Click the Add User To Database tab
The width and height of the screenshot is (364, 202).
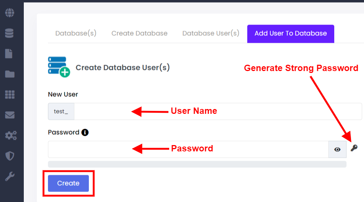click(x=290, y=34)
